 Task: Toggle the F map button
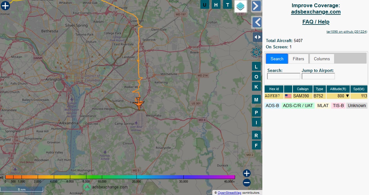point(256,145)
